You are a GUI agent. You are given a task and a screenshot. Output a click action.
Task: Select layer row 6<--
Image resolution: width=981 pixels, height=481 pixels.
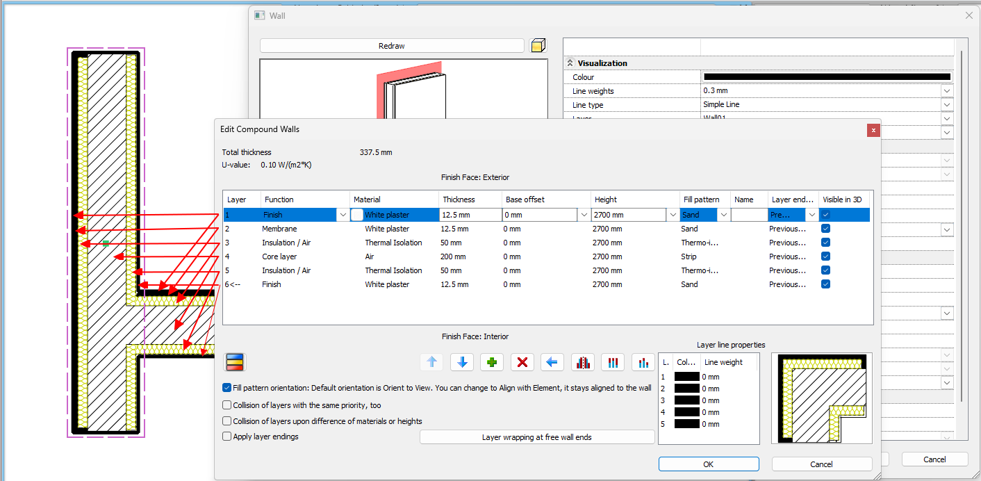click(x=546, y=284)
